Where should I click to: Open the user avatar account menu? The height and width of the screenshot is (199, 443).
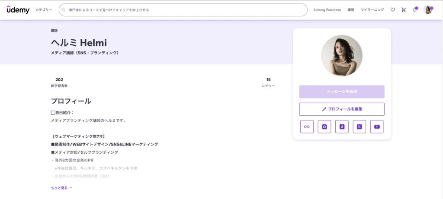pyautogui.click(x=428, y=9)
